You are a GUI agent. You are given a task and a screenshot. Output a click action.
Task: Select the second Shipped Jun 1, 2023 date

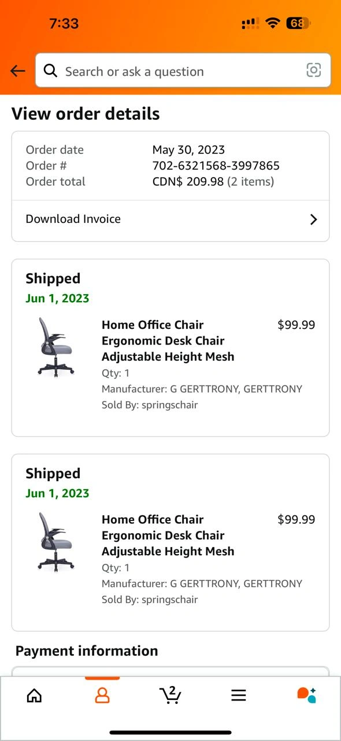pyautogui.click(x=57, y=493)
